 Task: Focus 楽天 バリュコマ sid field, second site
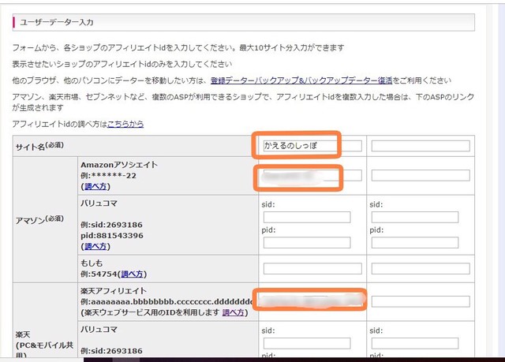[x=415, y=343]
